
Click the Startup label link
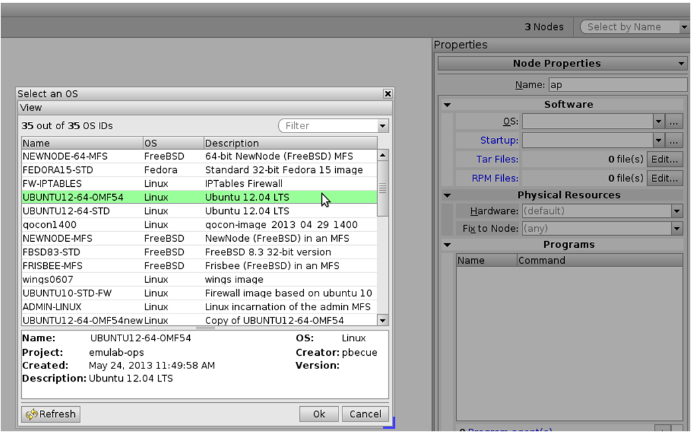pyautogui.click(x=499, y=140)
